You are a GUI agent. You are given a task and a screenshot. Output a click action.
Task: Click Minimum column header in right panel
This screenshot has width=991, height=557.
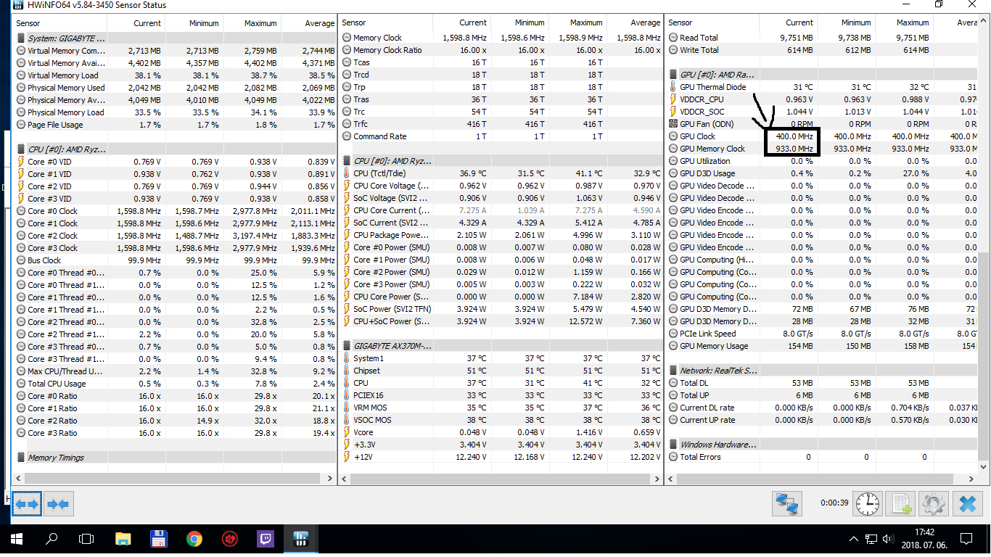846,22
